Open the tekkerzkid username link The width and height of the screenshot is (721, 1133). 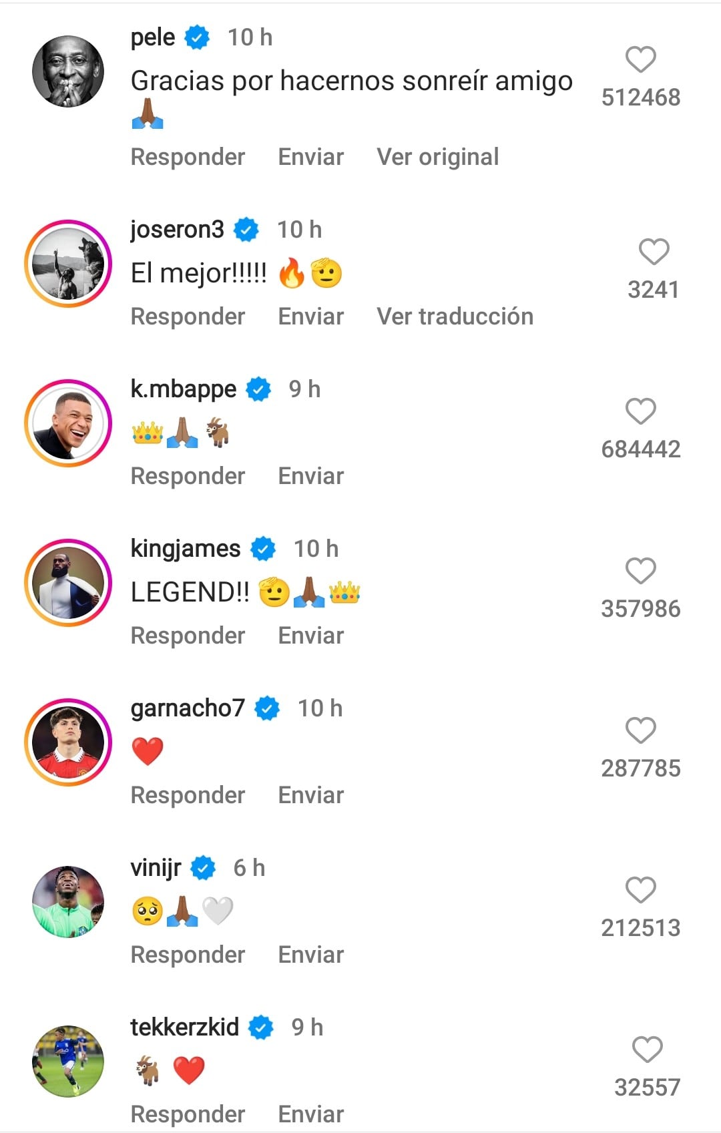[x=184, y=1028]
